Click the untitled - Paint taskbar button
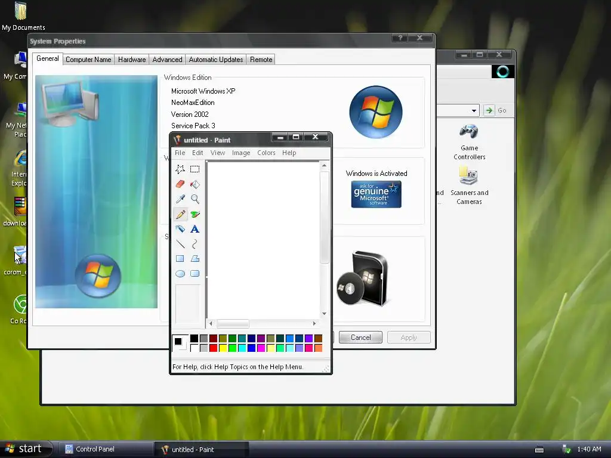611x458 pixels. tap(202, 450)
